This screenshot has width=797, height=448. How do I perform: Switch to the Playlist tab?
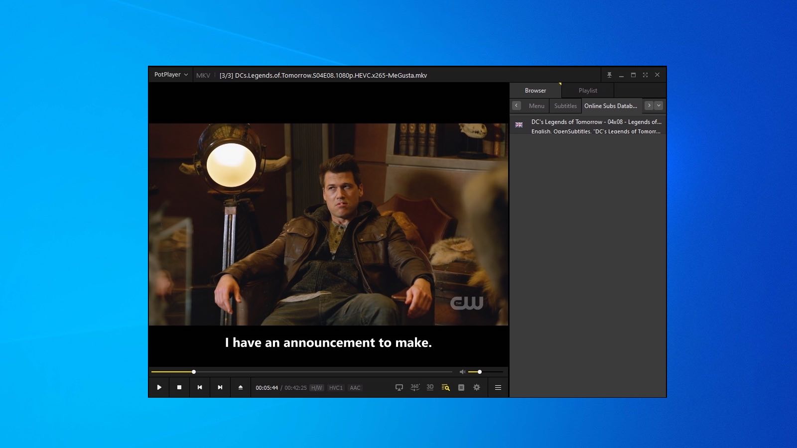588,91
